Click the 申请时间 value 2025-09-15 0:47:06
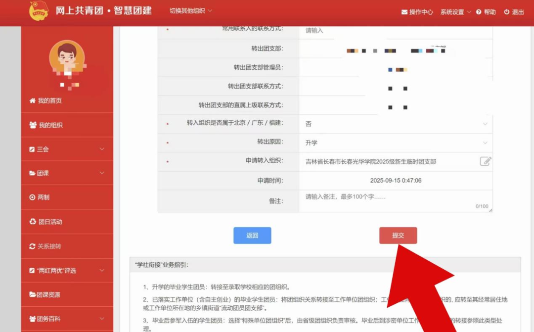Viewport: 534px width, 332px height. tap(396, 180)
